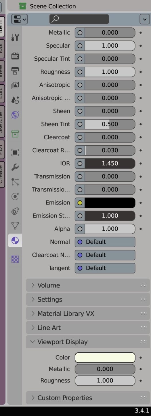
Task: Open the editor type dropdown menu
Action: click(x=19, y=19)
